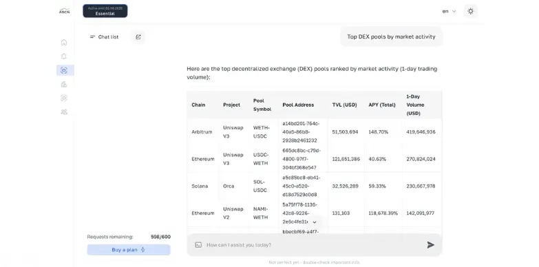This screenshot has height=267, width=539.
Task: Click the ASCN logo
Action: pos(64,11)
